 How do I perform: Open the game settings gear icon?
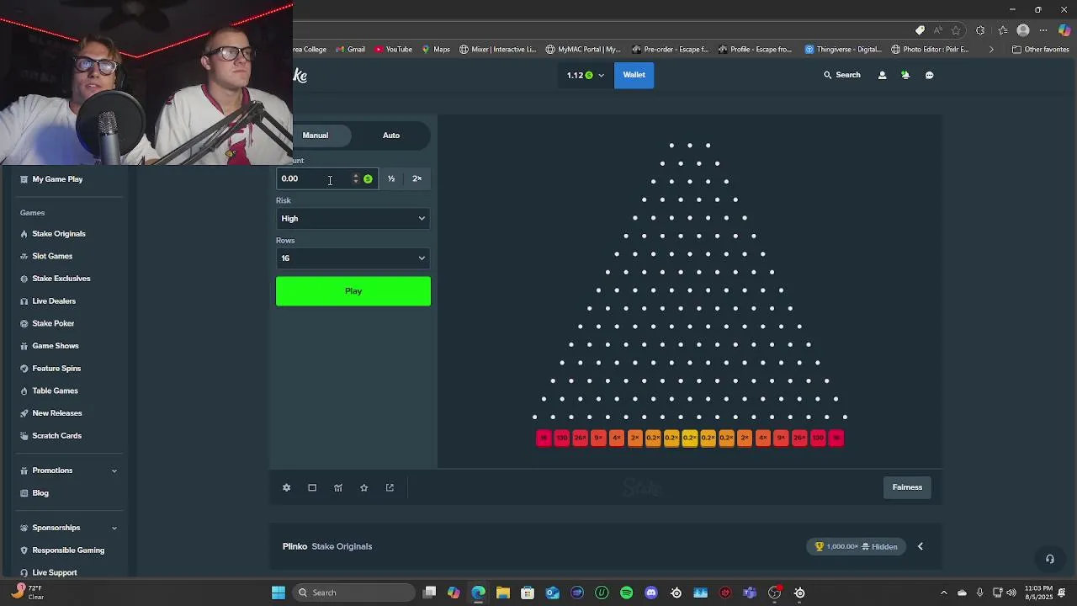tap(286, 487)
